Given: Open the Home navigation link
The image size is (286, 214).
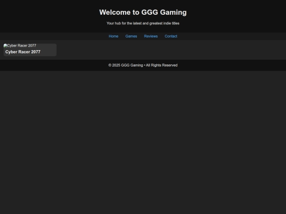Looking at the screenshot, I should point(113,36).
